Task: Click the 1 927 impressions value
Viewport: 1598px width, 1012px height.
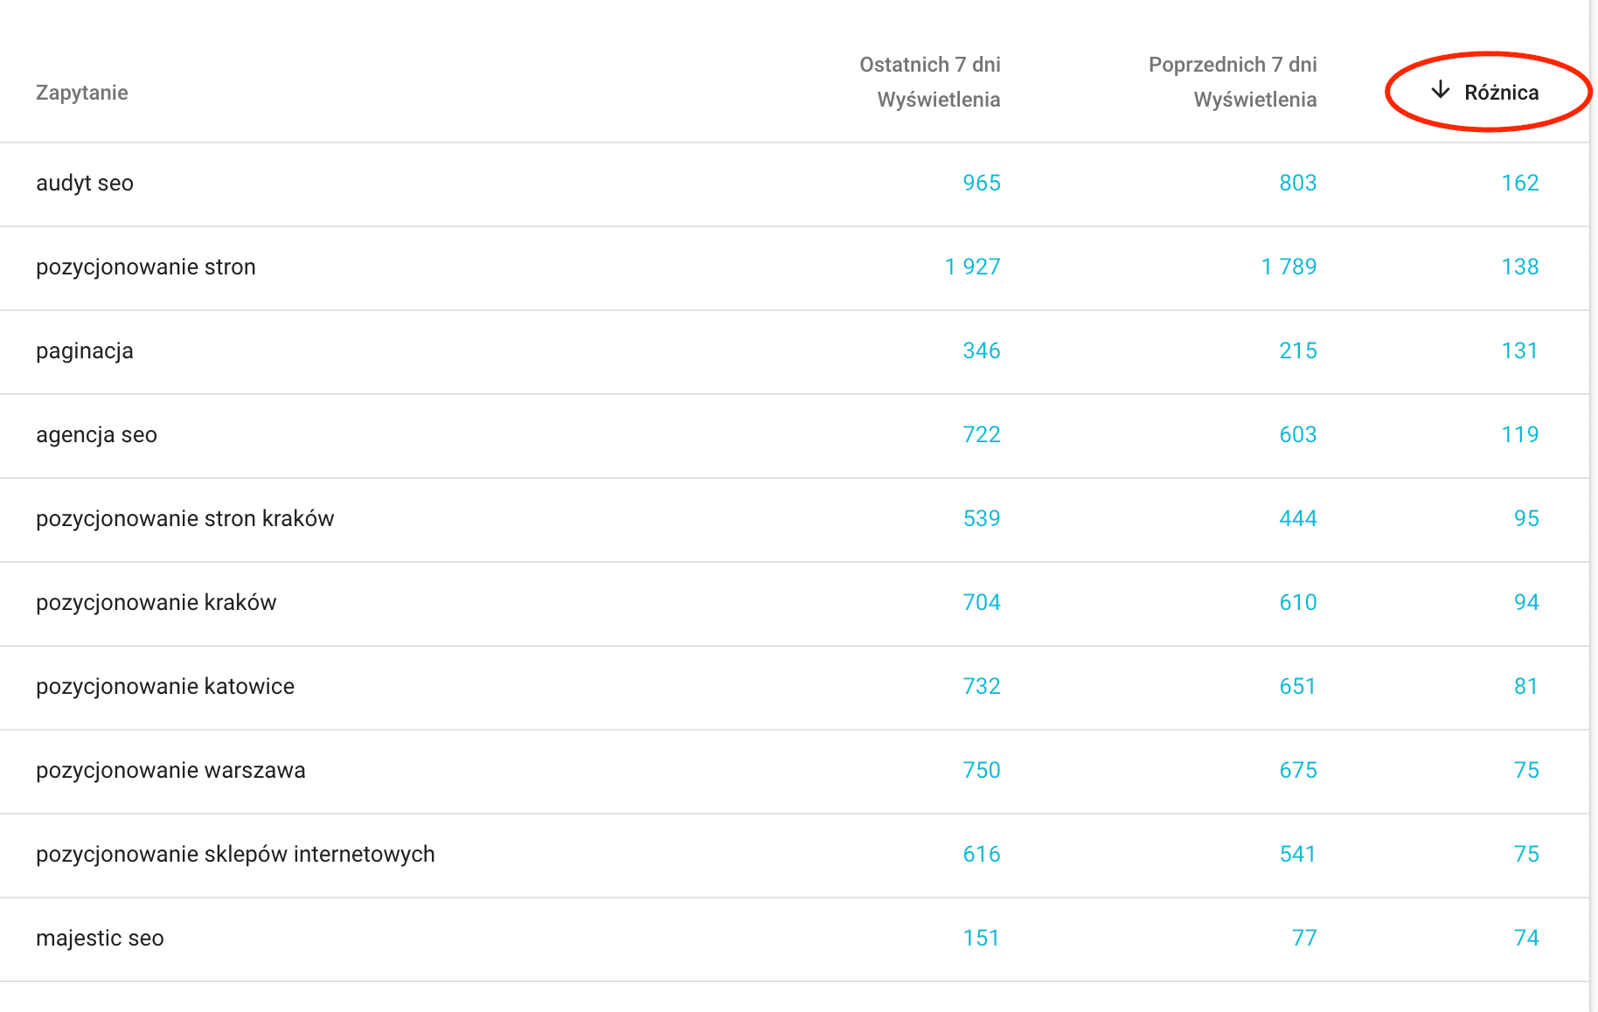Action: [973, 267]
